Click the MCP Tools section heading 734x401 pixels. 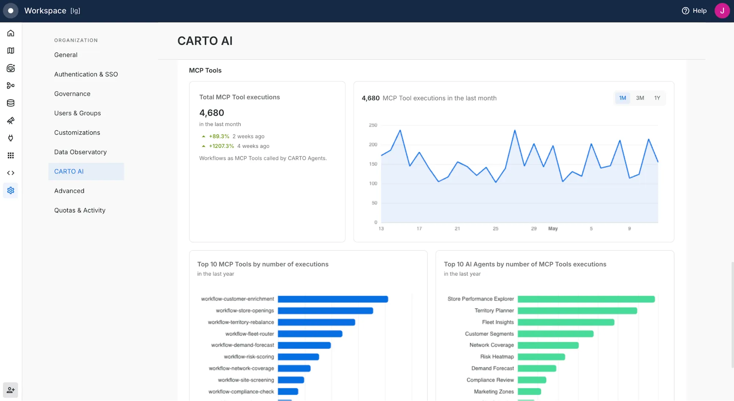pyautogui.click(x=205, y=70)
